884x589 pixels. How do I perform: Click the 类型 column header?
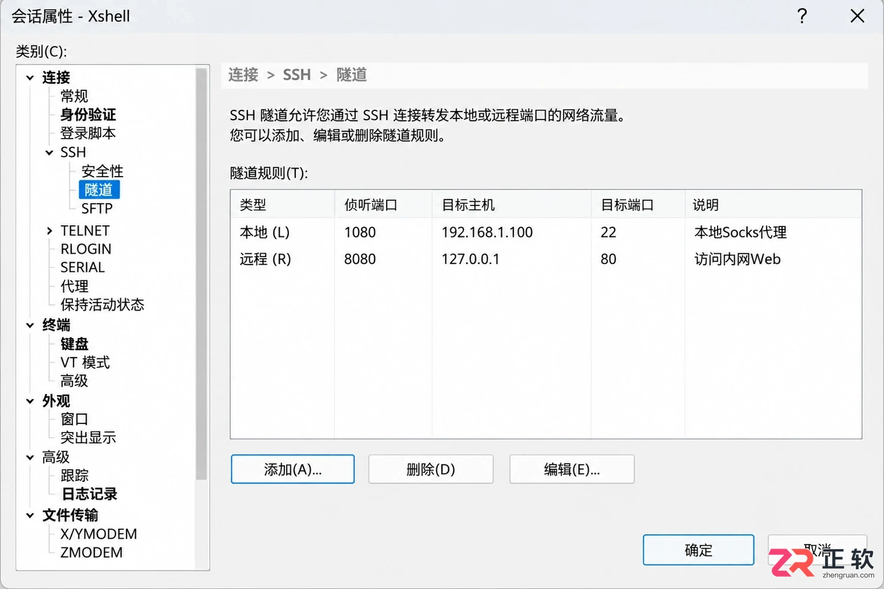tap(283, 205)
